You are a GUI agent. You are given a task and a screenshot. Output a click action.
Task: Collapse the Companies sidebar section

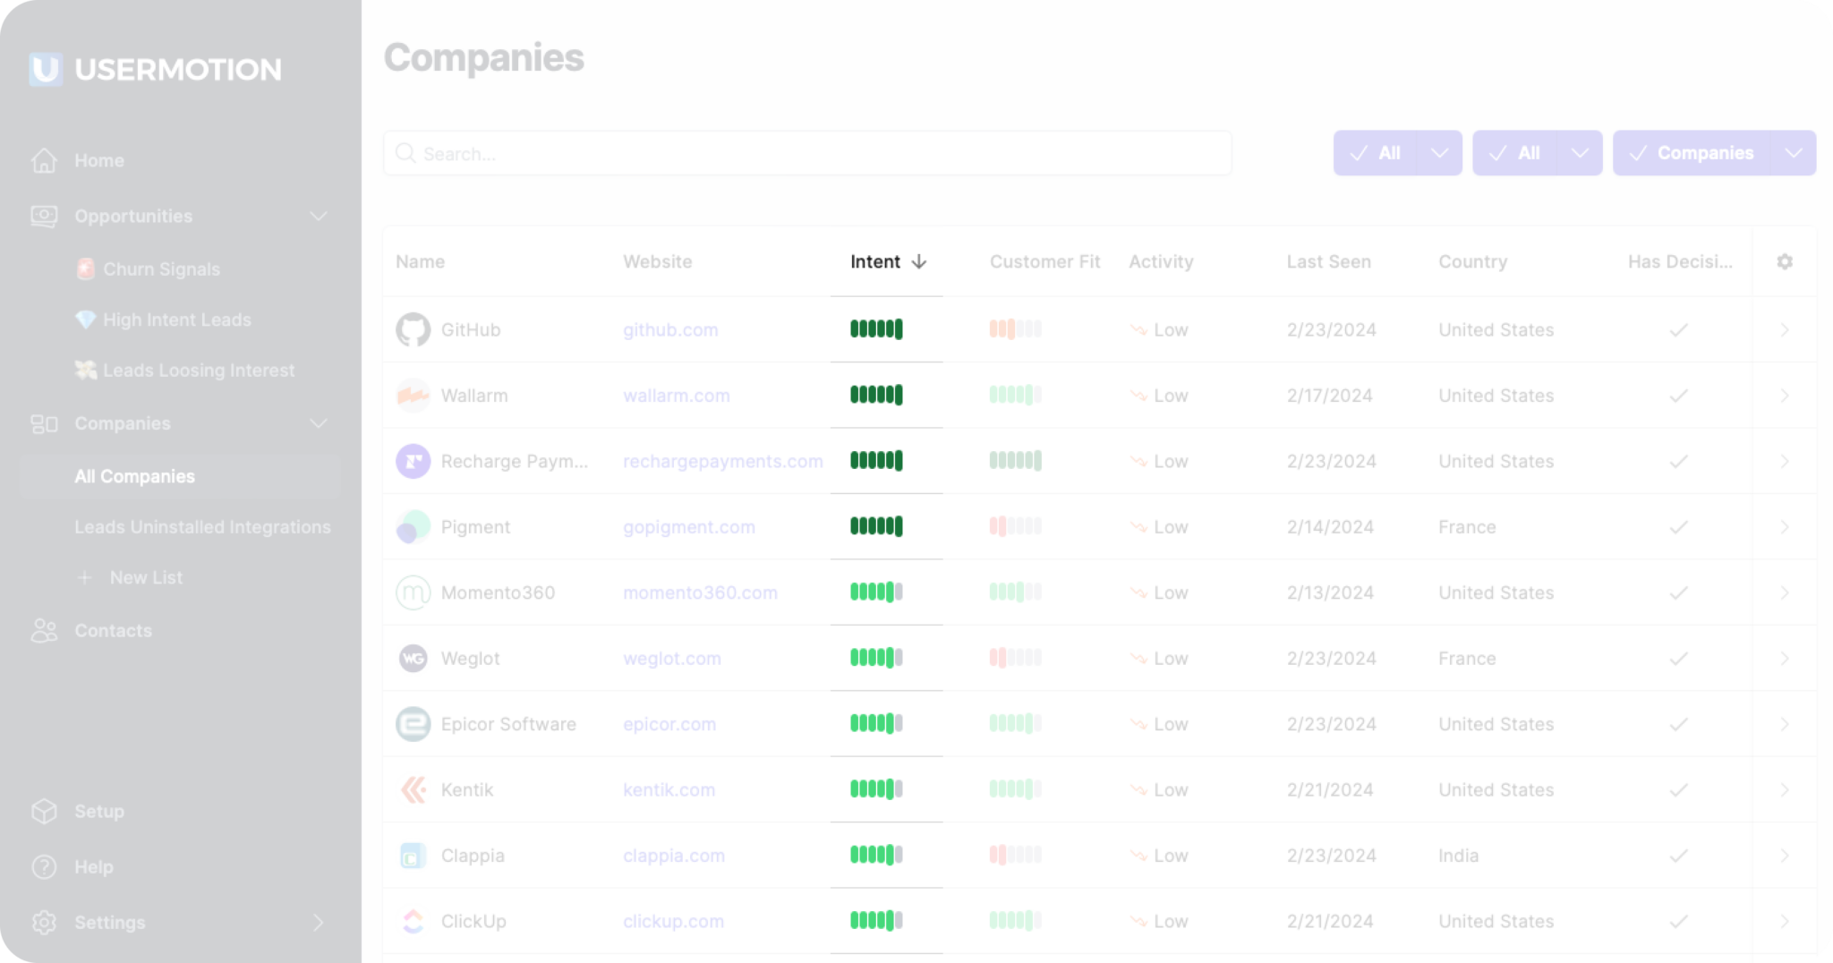(x=318, y=422)
